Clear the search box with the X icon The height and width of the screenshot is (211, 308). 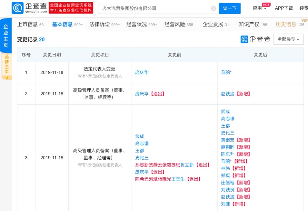(x=214, y=8)
